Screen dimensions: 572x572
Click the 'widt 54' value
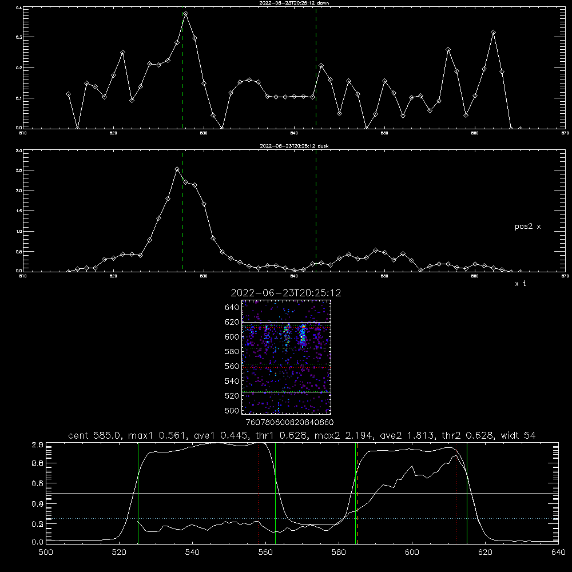pos(518,435)
